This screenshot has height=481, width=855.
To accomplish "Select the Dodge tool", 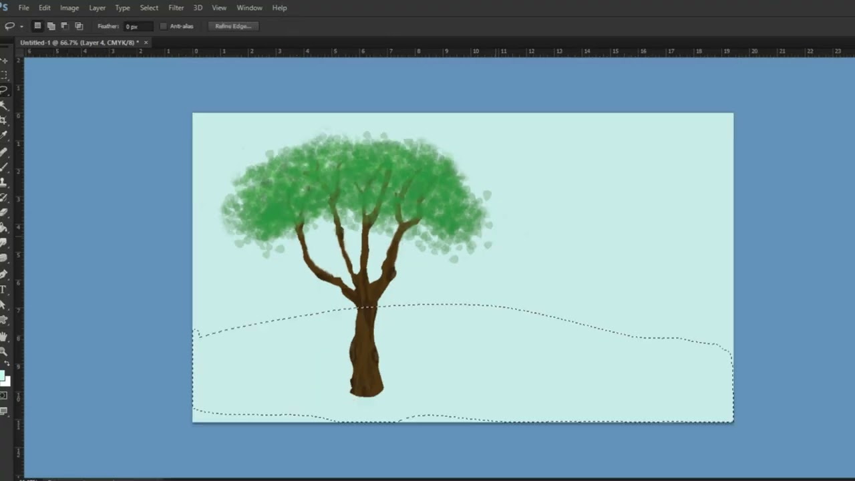I will (3, 258).
